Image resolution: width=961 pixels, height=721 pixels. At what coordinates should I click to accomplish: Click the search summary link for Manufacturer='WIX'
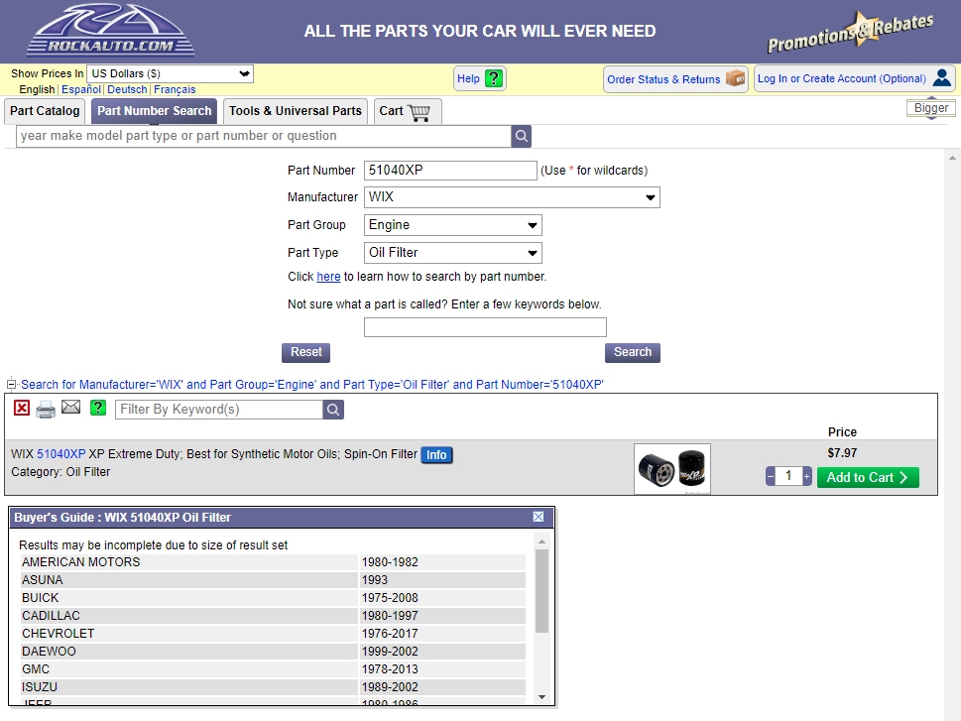(312, 385)
